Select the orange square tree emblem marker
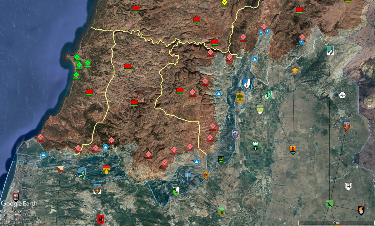375x226 pixels. coord(240,97)
